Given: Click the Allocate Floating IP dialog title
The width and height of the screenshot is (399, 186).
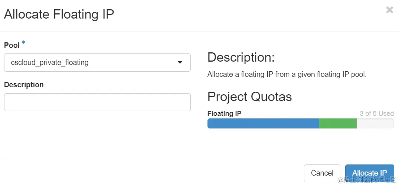Looking at the screenshot, I should point(59,14).
